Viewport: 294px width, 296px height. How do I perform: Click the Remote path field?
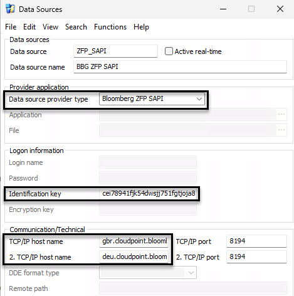(x=193, y=288)
